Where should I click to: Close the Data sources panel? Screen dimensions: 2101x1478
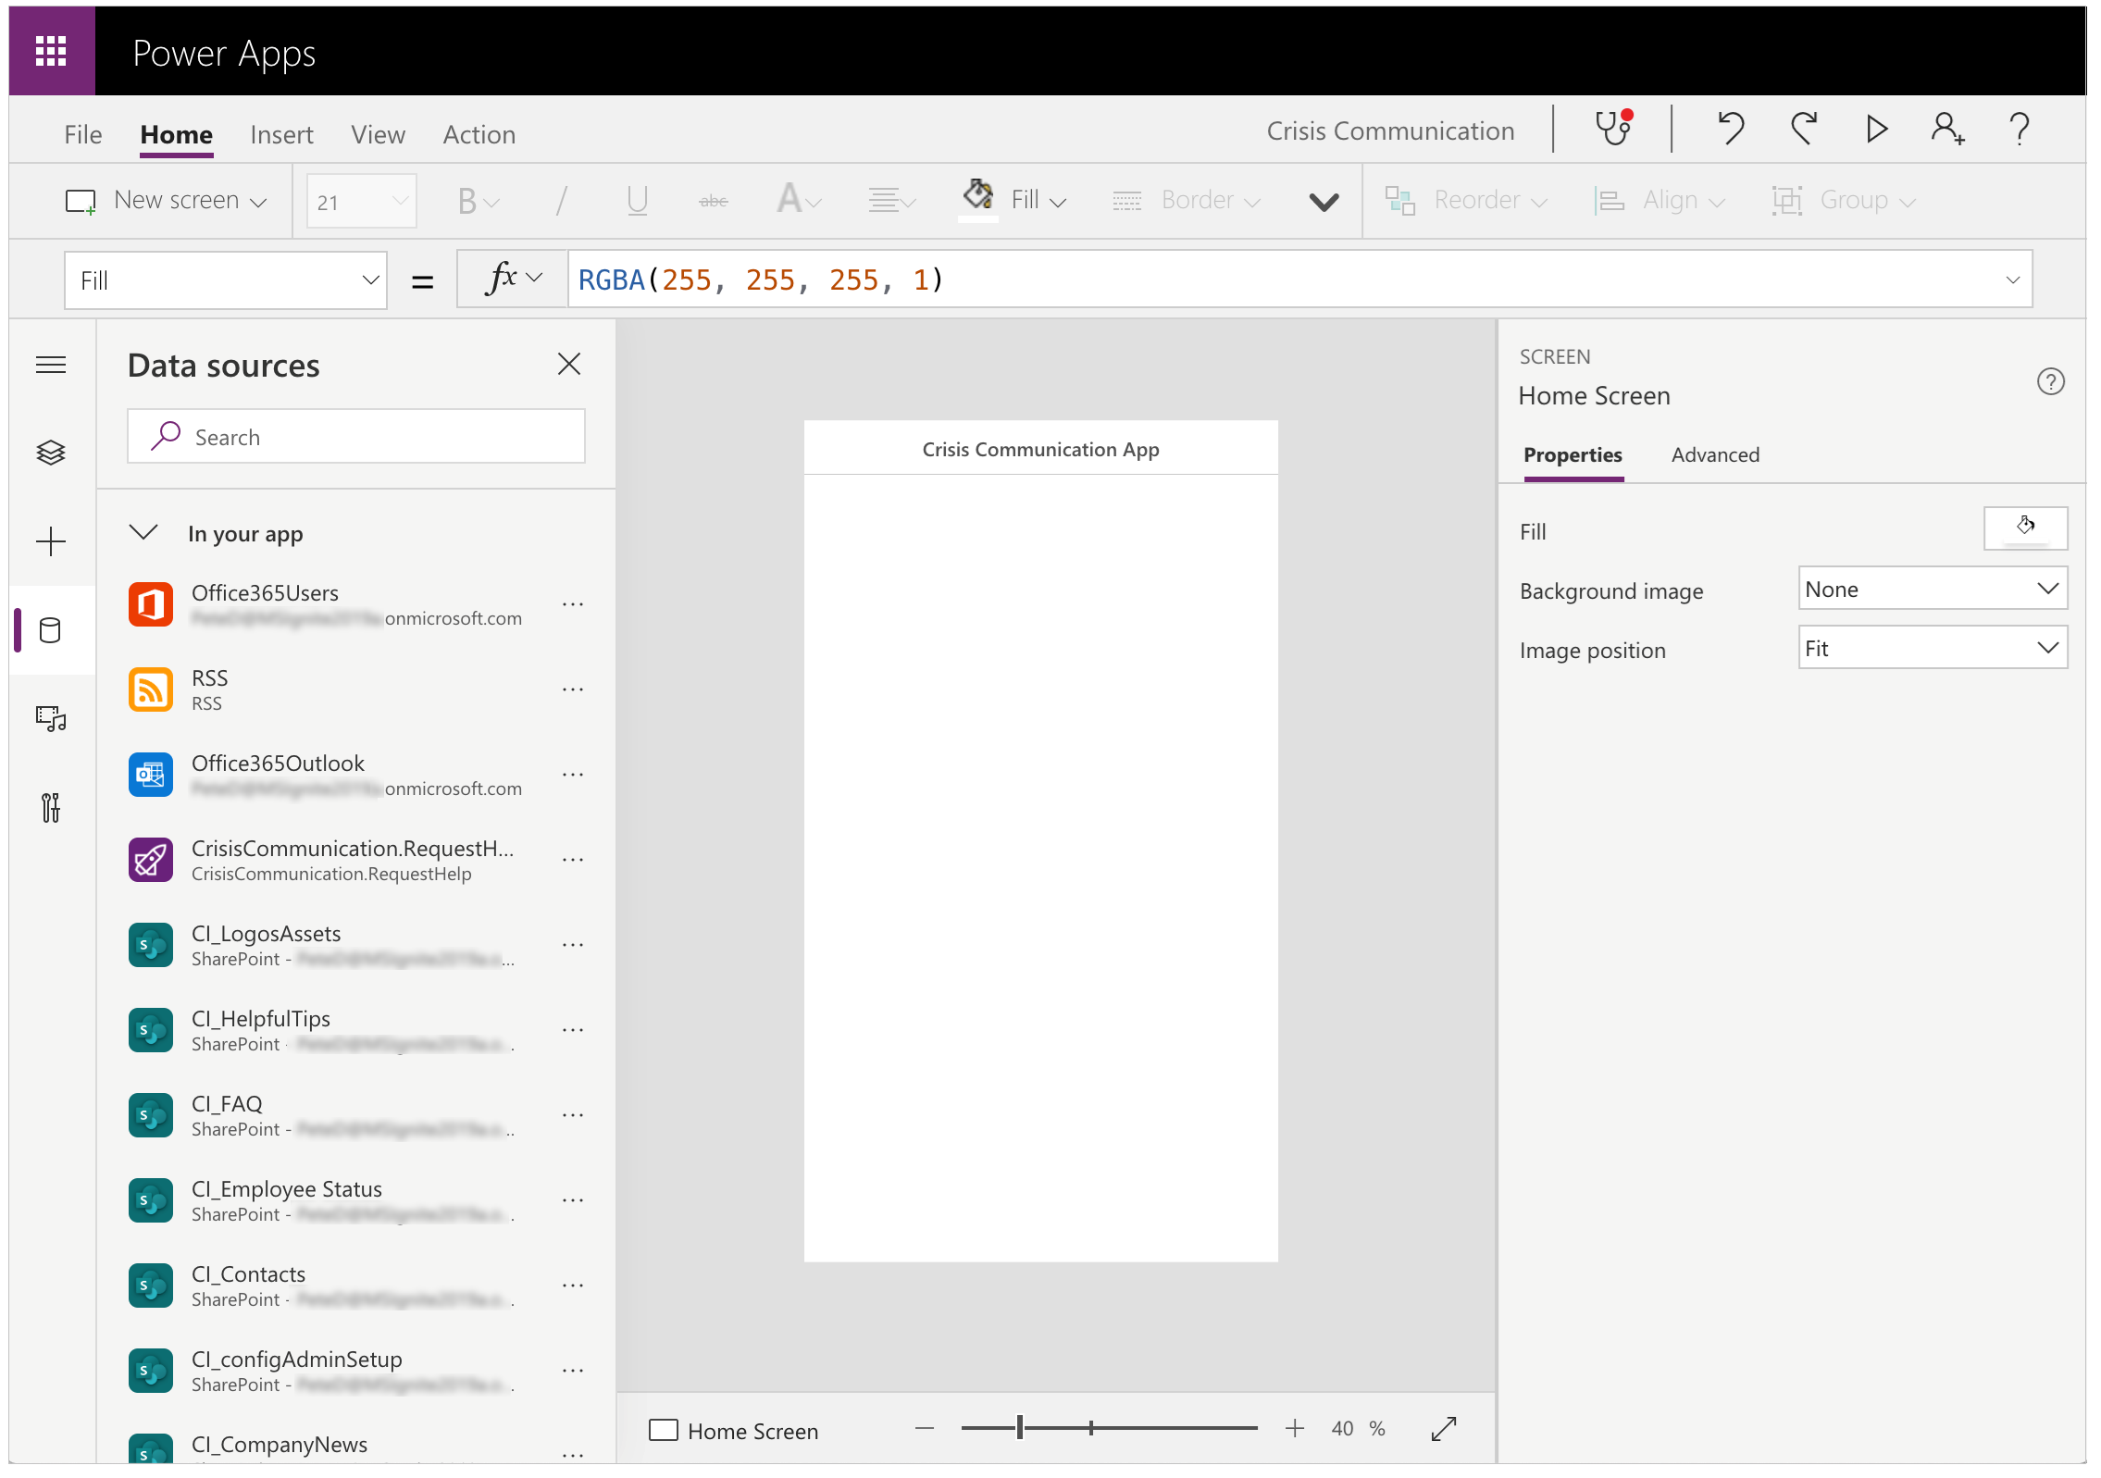pyautogui.click(x=569, y=363)
